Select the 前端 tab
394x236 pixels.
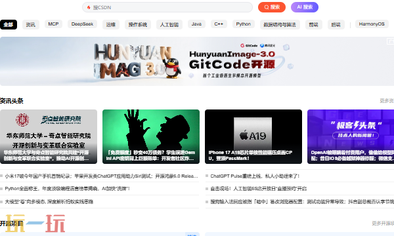click(x=314, y=24)
